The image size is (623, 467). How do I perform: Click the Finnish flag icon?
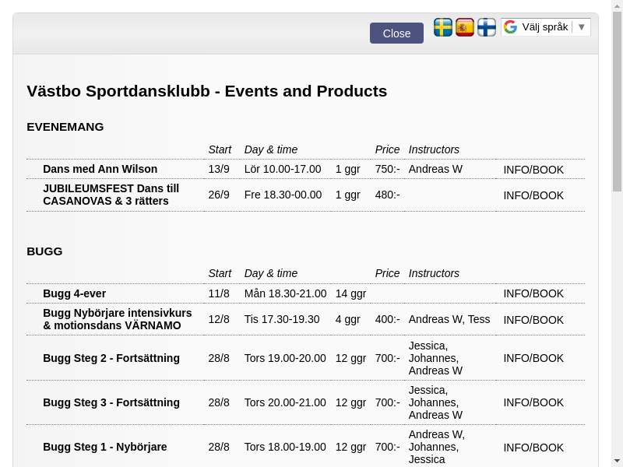(486, 27)
